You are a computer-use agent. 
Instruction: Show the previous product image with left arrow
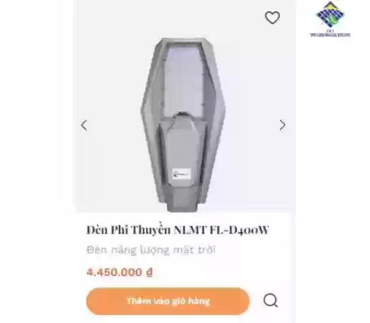click(x=84, y=125)
